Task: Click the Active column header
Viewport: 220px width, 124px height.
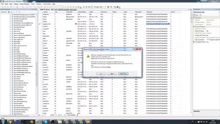Action: (173, 12)
